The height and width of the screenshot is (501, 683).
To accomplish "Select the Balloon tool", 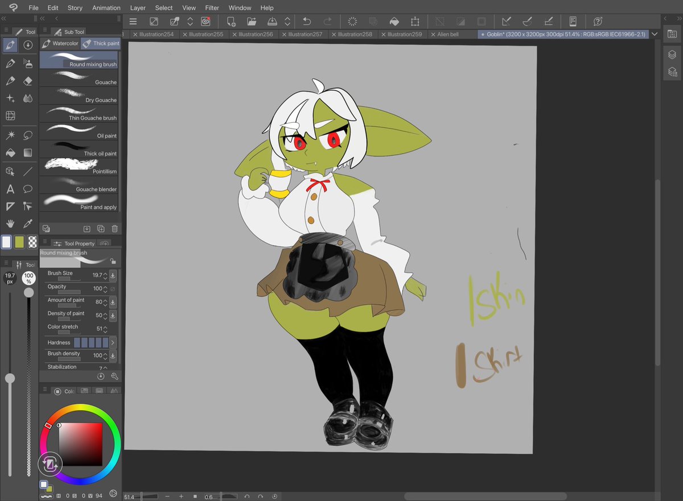I will click(28, 189).
